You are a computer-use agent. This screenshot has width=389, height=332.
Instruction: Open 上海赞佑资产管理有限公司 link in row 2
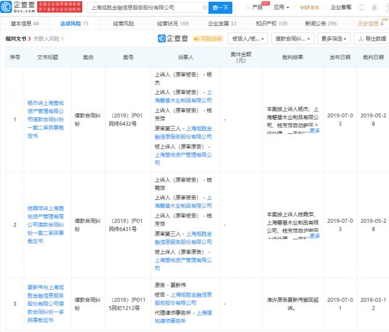coord(183,264)
